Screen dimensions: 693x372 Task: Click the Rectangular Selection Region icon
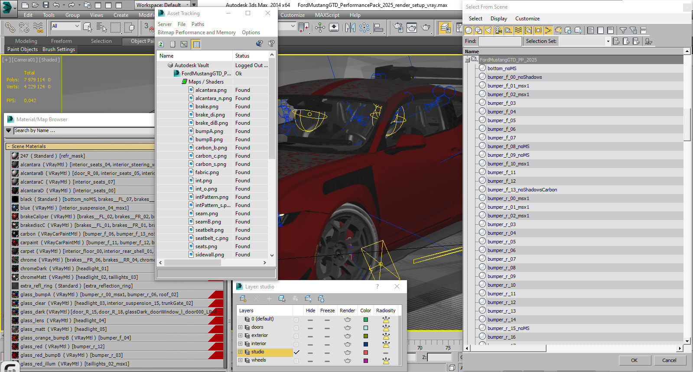click(116, 27)
